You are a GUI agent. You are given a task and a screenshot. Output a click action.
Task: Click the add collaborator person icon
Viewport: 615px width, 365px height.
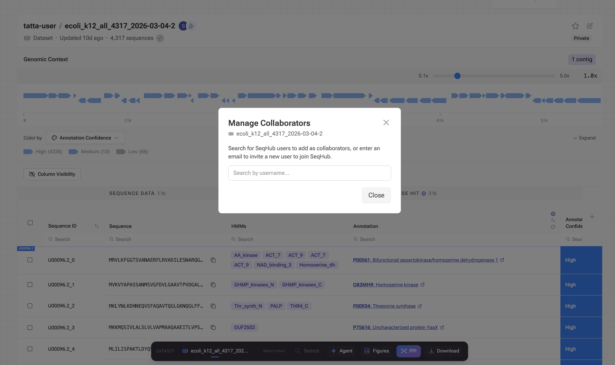pyautogui.click(x=191, y=26)
